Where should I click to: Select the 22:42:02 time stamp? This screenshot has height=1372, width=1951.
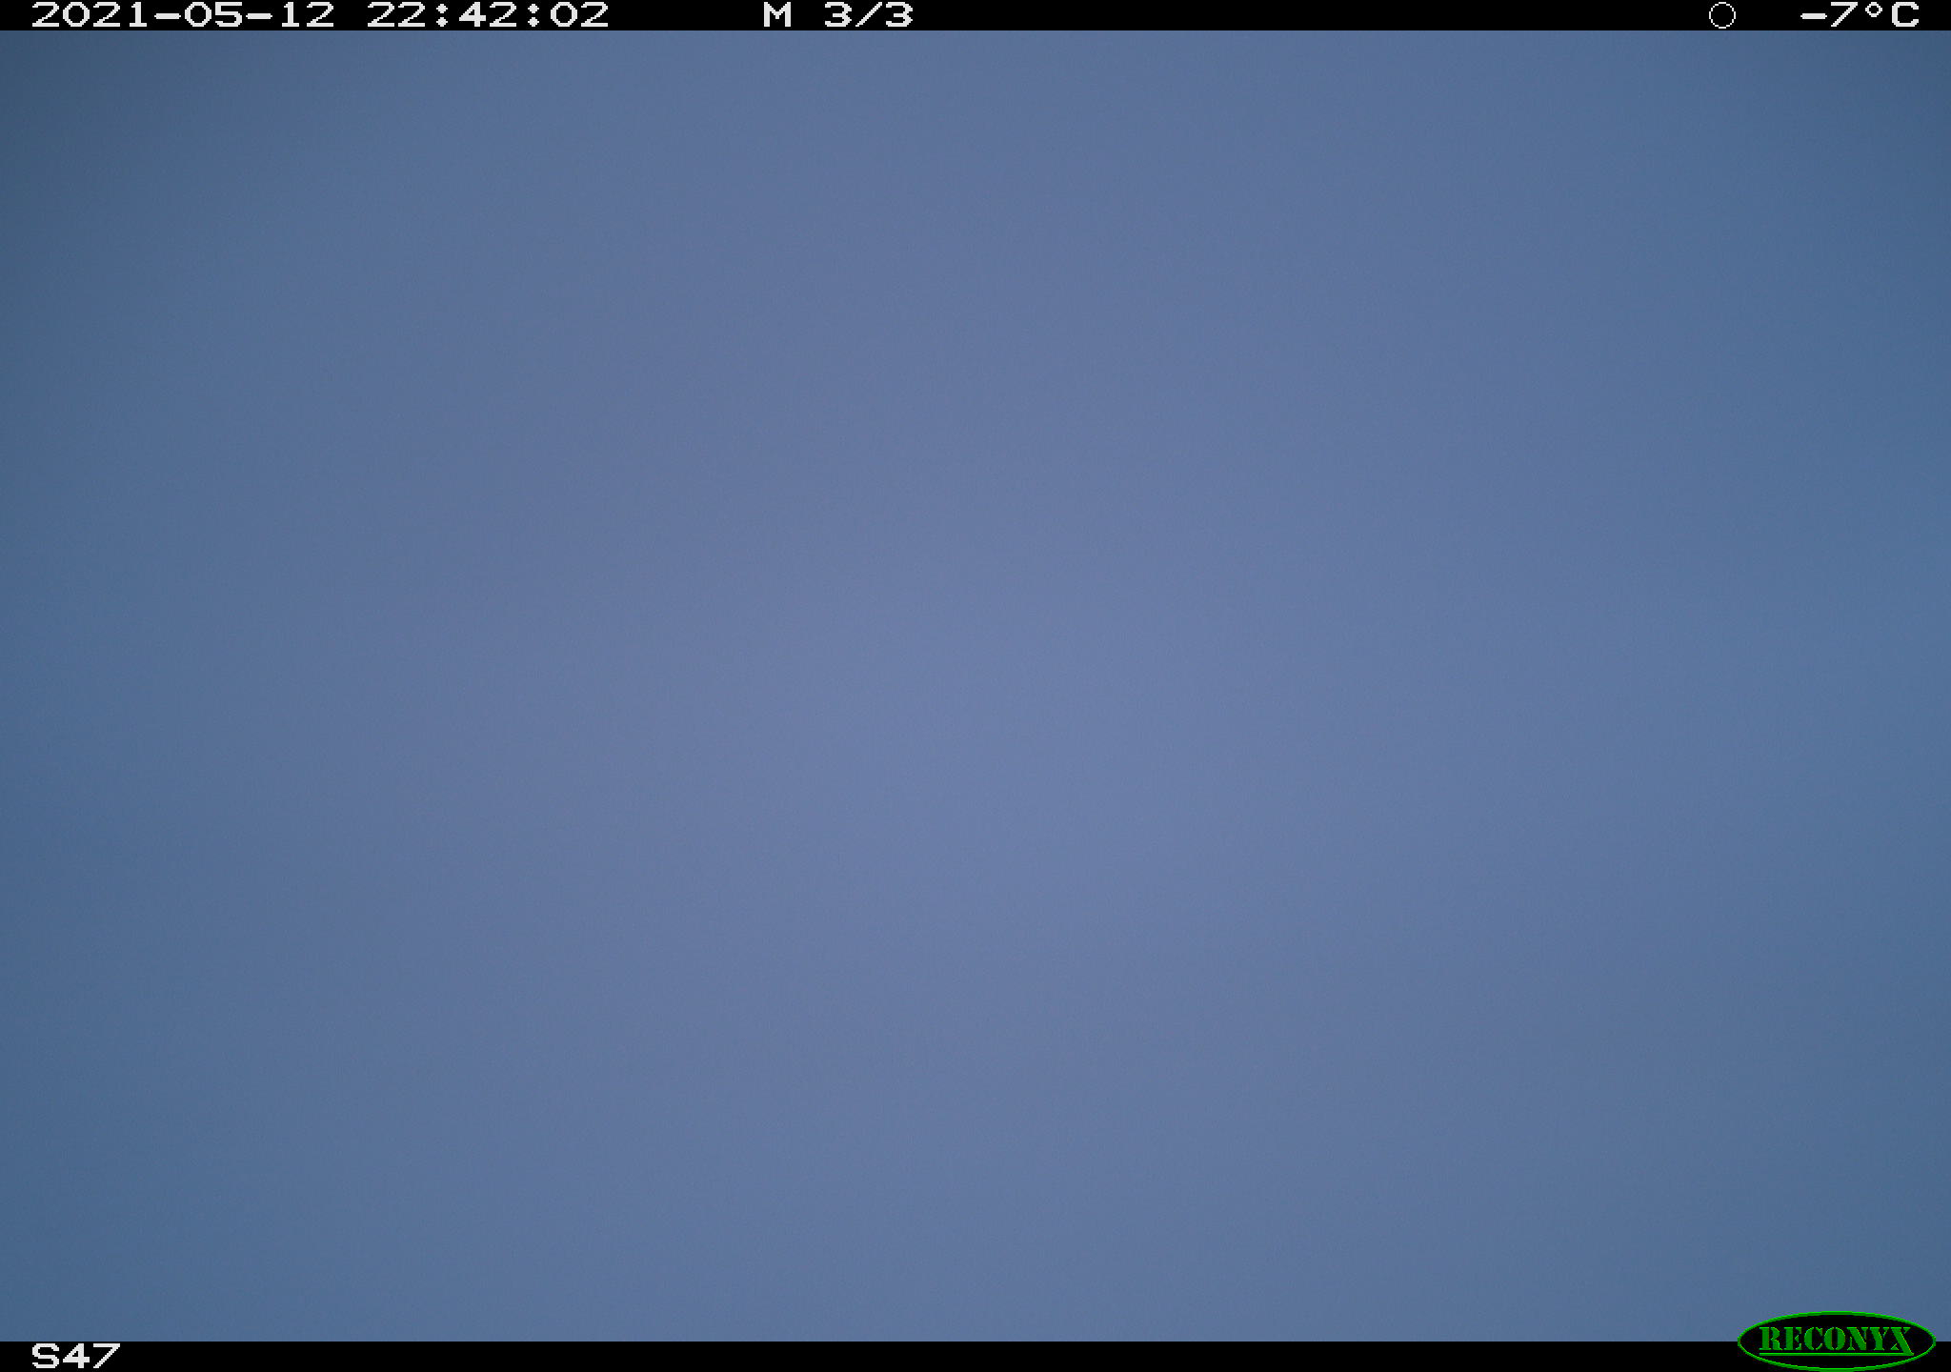[x=488, y=15]
